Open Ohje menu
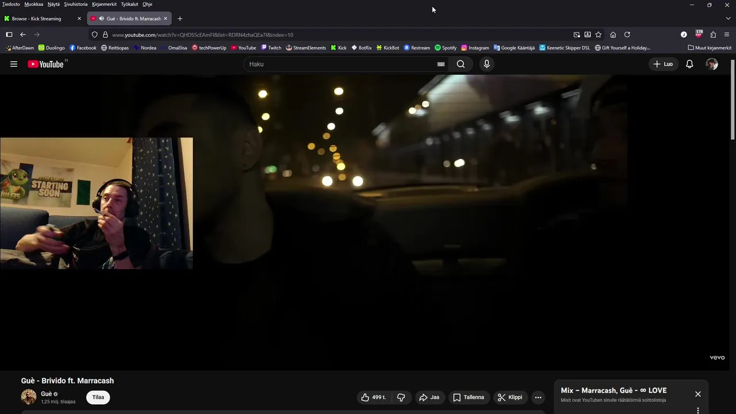This screenshot has width=736, height=414. coord(147,4)
